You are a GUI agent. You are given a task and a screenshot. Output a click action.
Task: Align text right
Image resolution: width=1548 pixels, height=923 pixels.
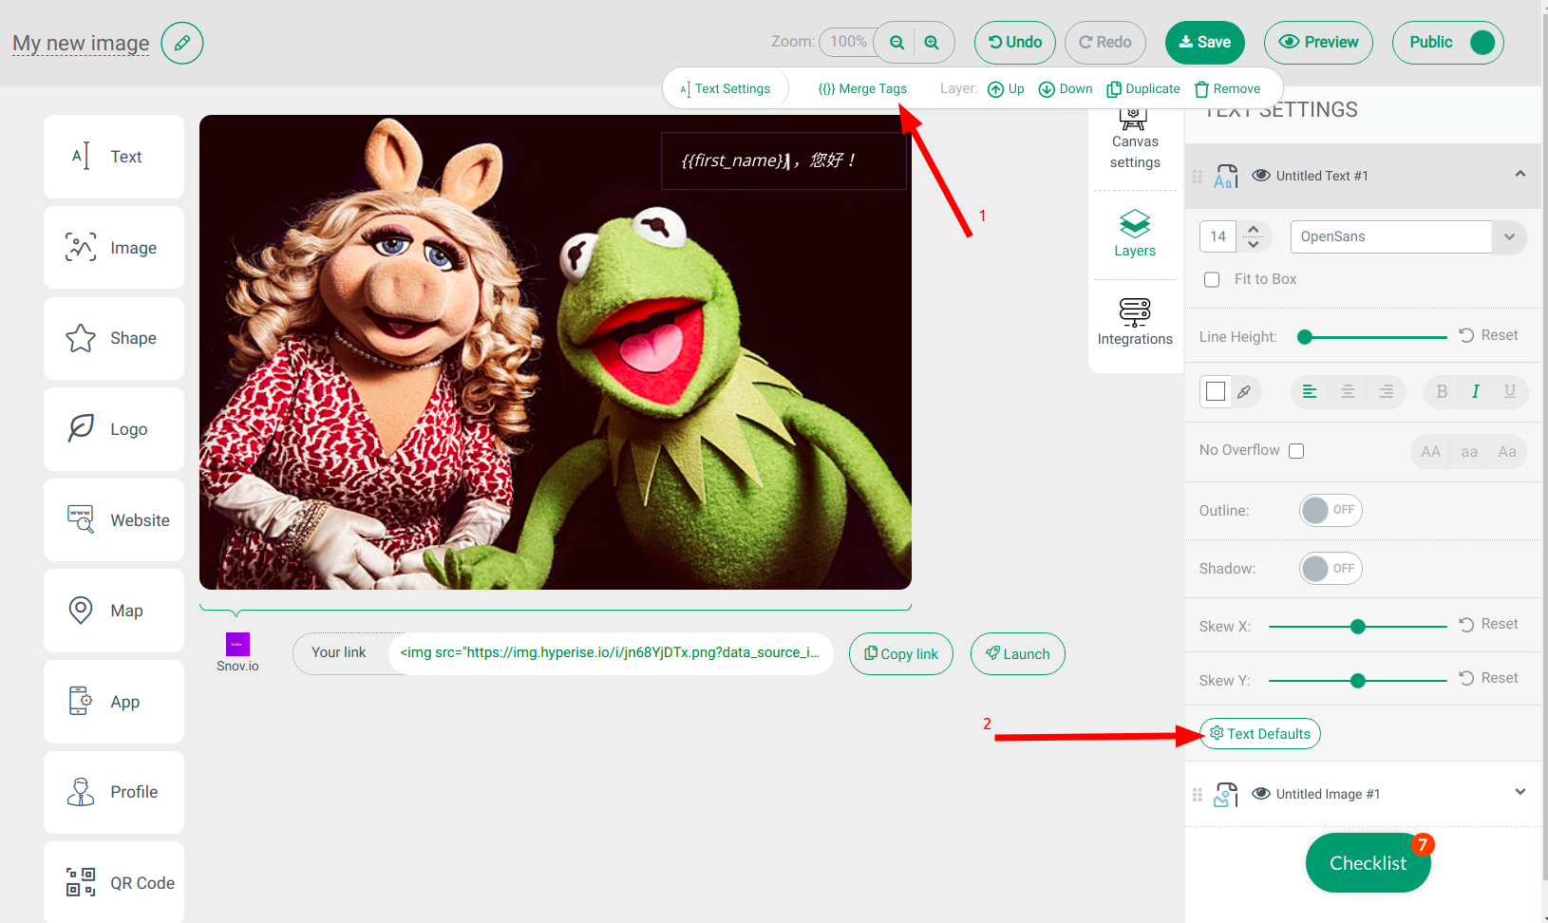tap(1387, 391)
